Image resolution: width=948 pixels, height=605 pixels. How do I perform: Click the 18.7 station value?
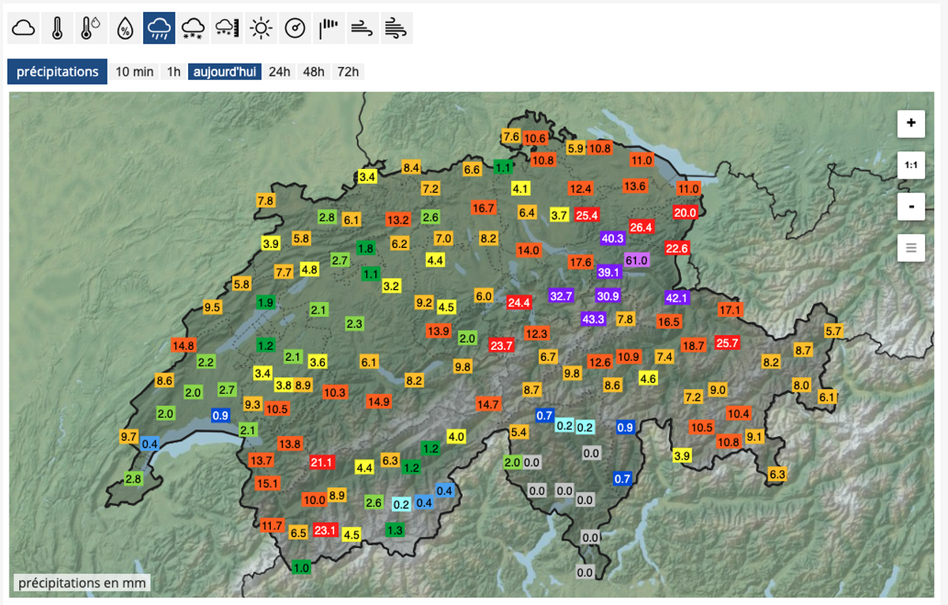[x=693, y=345]
